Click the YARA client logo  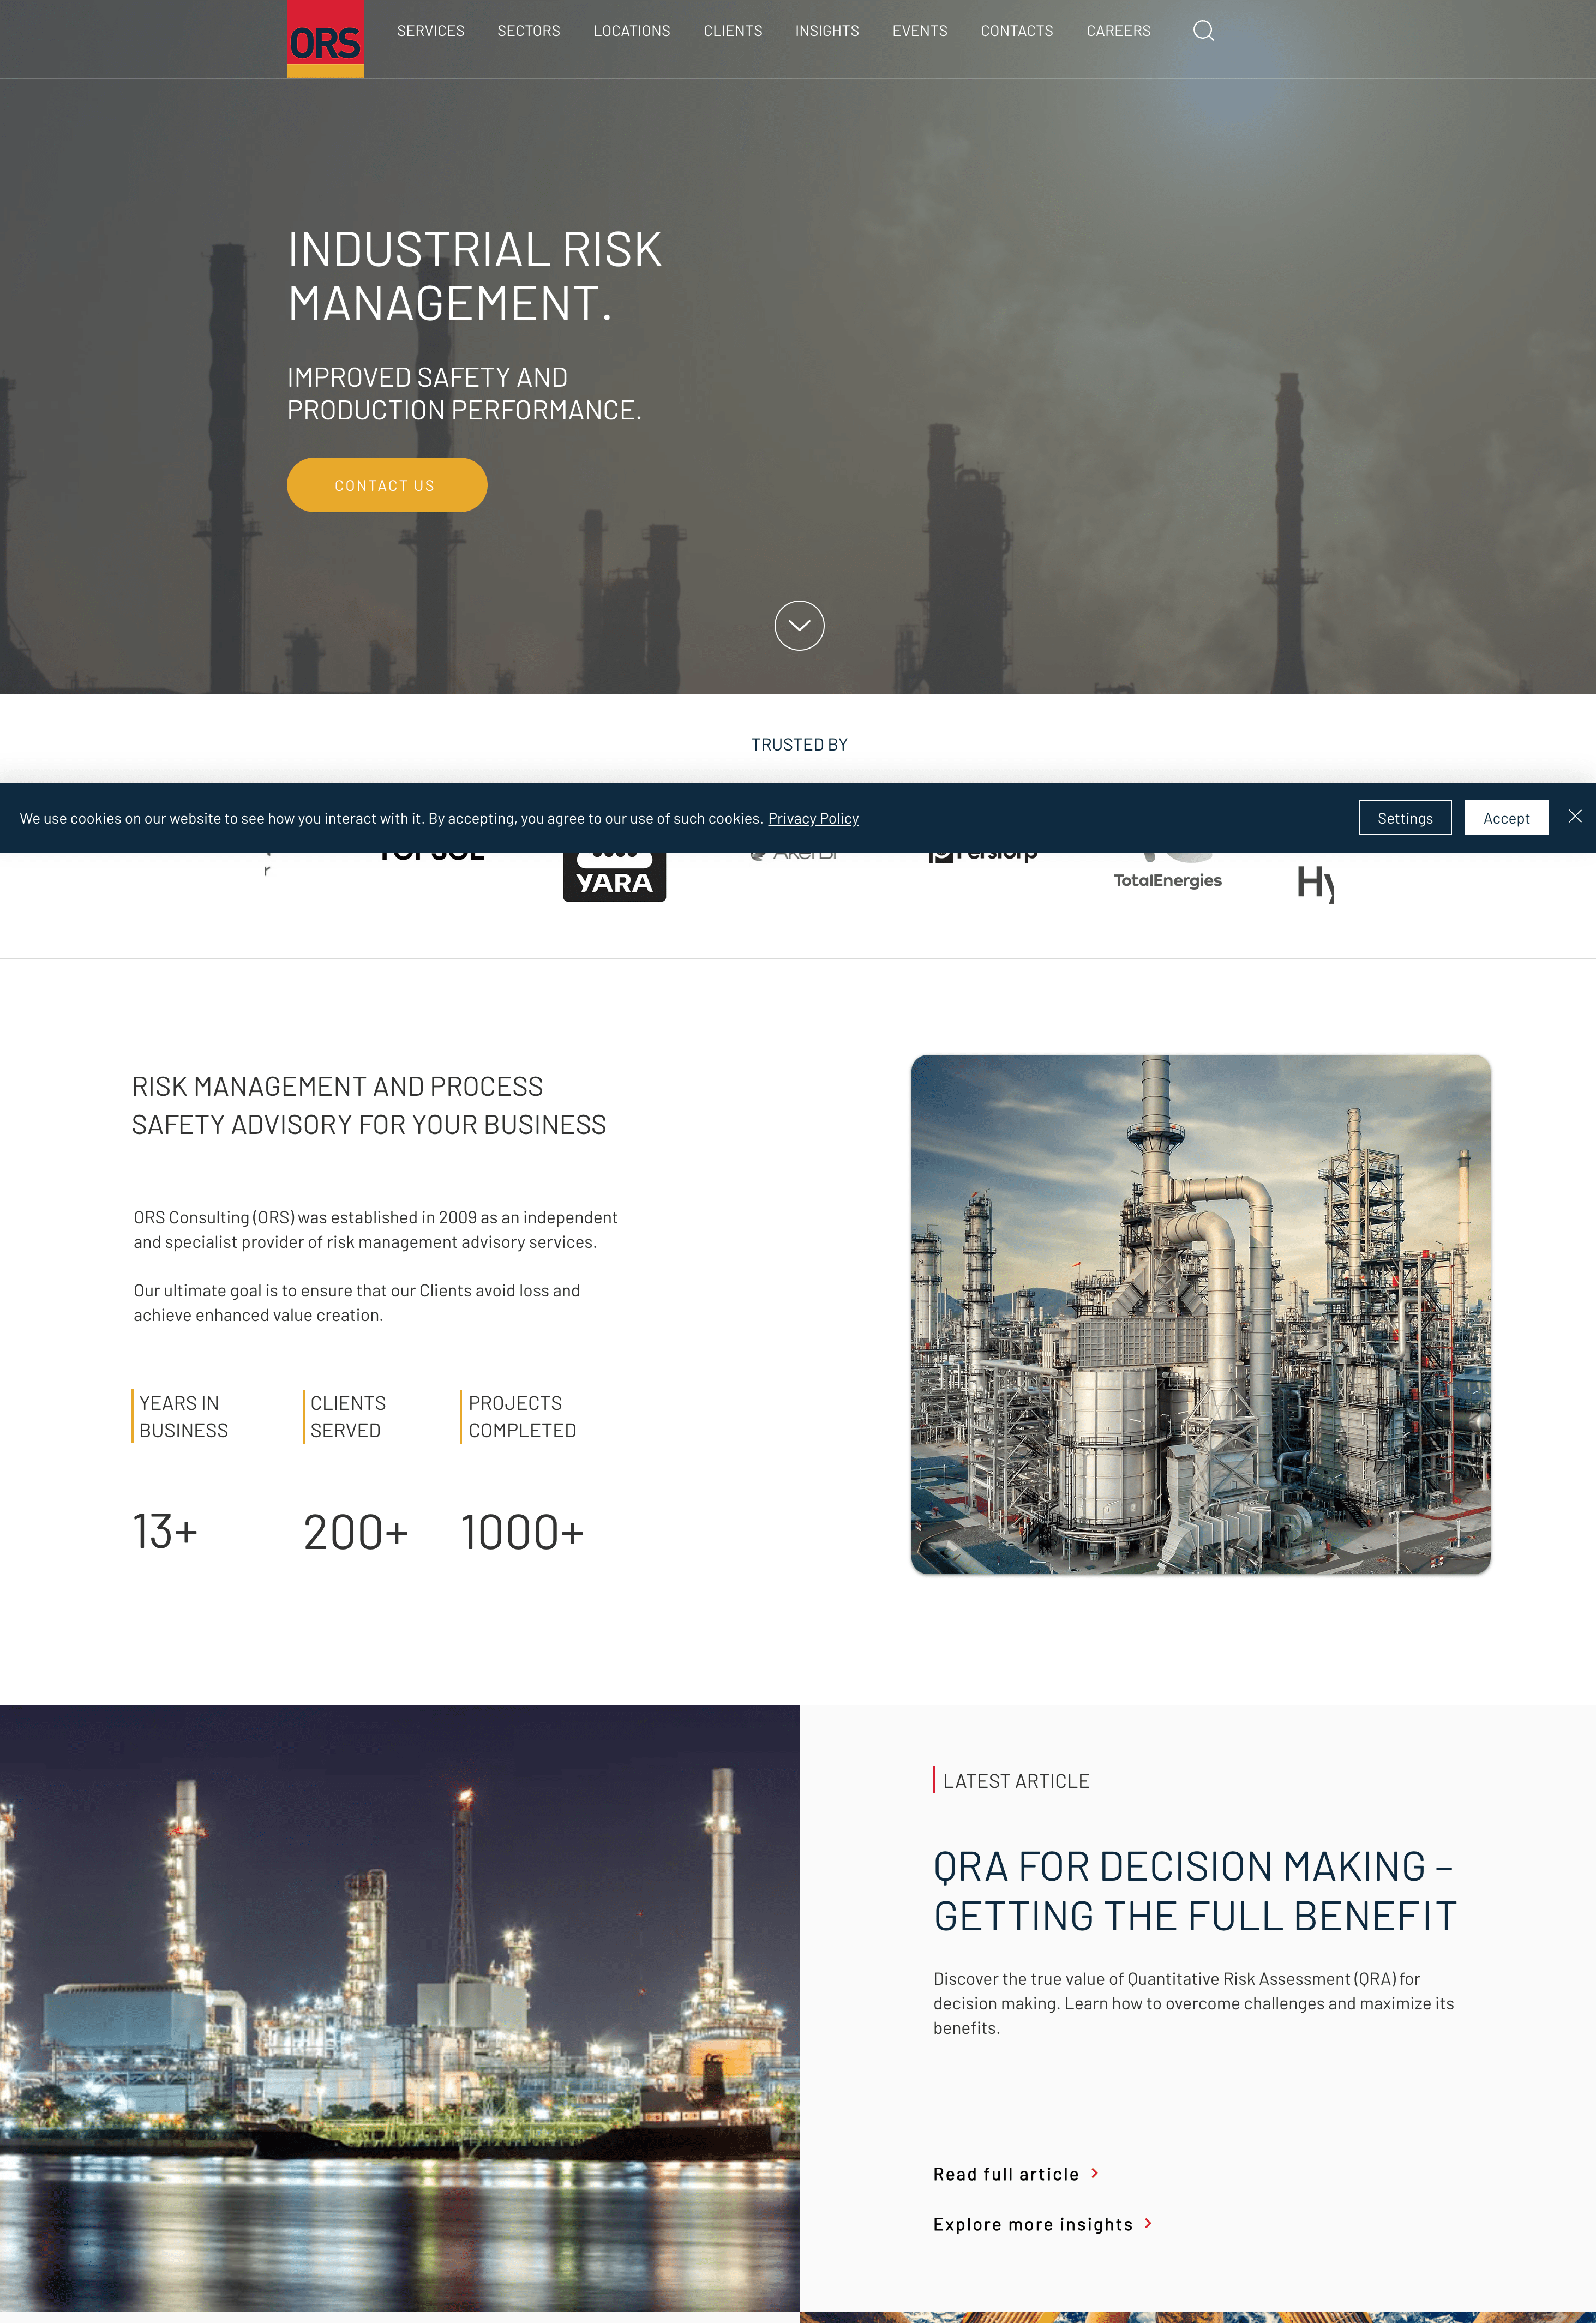[x=614, y=877]
